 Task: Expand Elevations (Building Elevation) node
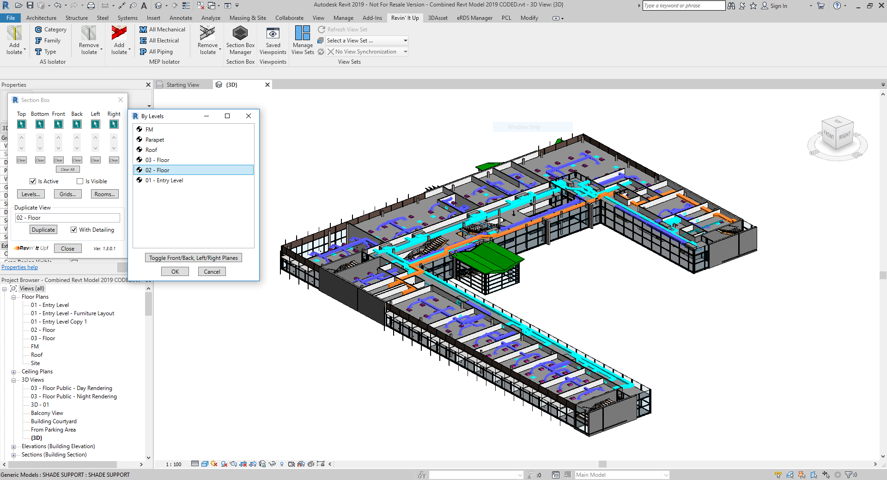point(13,447)
